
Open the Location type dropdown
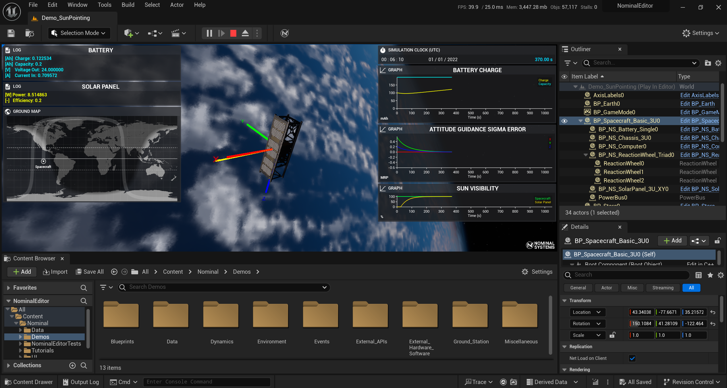point(587,312)
